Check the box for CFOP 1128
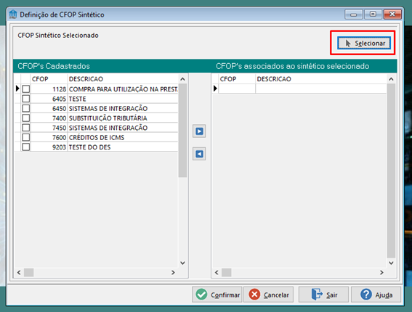The height and width of the screenshot is (312, 412). click(x=26, y=89)
